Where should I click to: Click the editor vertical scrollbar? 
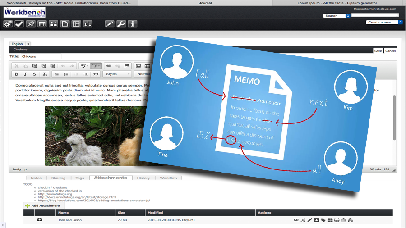394,118
